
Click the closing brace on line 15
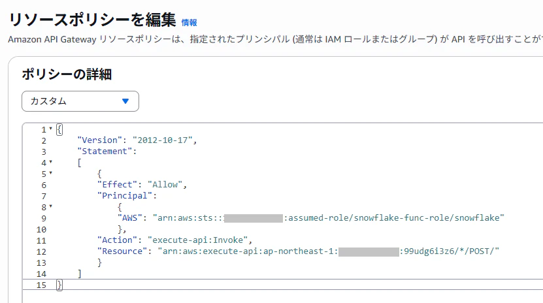pyautogui.click(x=59, y=285)
